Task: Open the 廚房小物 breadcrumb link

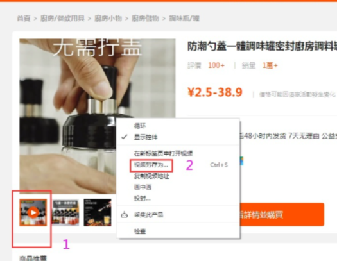Action: coord(108,19)
